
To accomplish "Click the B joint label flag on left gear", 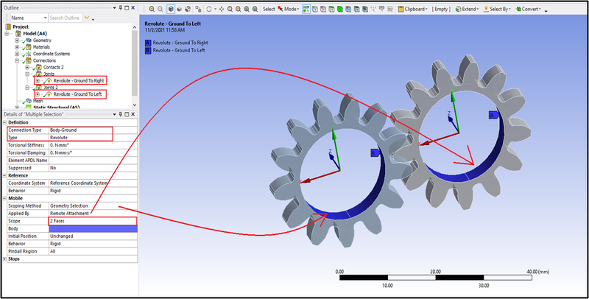I will point(375,153).
